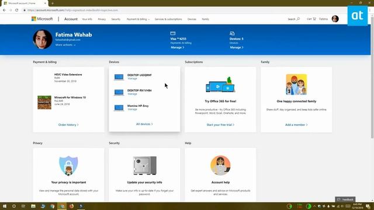Click the laptop icon for DESKTOP-RN1VHB4

(119, 92)
